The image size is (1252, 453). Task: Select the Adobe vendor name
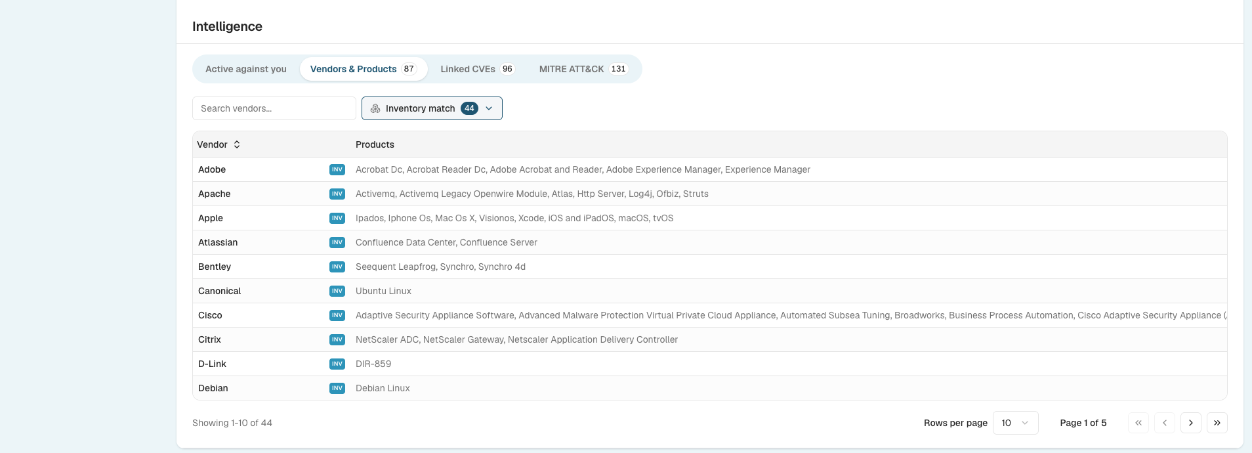(212, 169)
